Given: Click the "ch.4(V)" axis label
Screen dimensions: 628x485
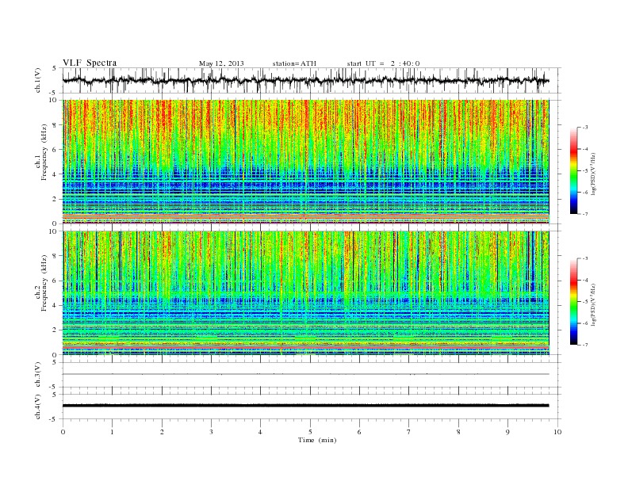Looking at the screenshot, I should click(38, 407).
